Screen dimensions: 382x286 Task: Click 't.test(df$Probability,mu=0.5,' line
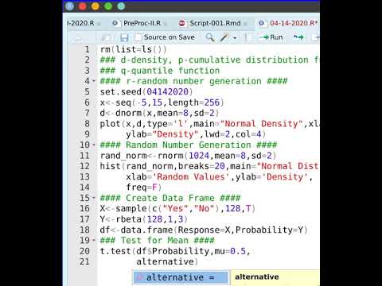pos(175,251)
